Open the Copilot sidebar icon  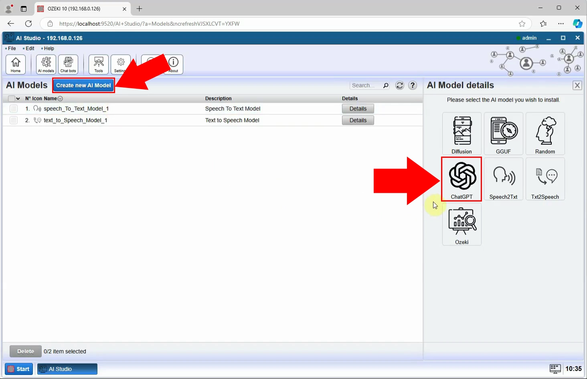click(x=577, y=24)
